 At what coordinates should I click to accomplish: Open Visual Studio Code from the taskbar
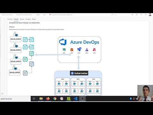76,99
